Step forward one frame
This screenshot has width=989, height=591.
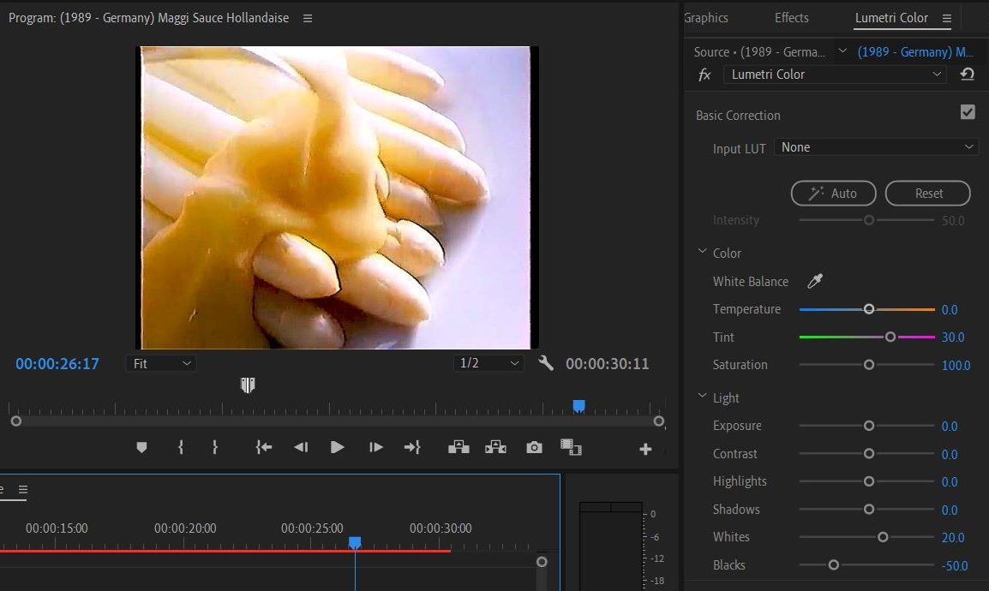(x=376, y=447)
